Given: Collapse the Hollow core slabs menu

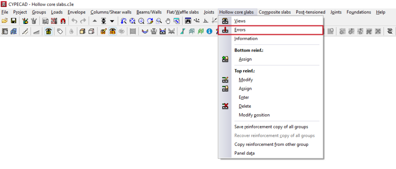Looking at the screenshot, I should [236, 12].
